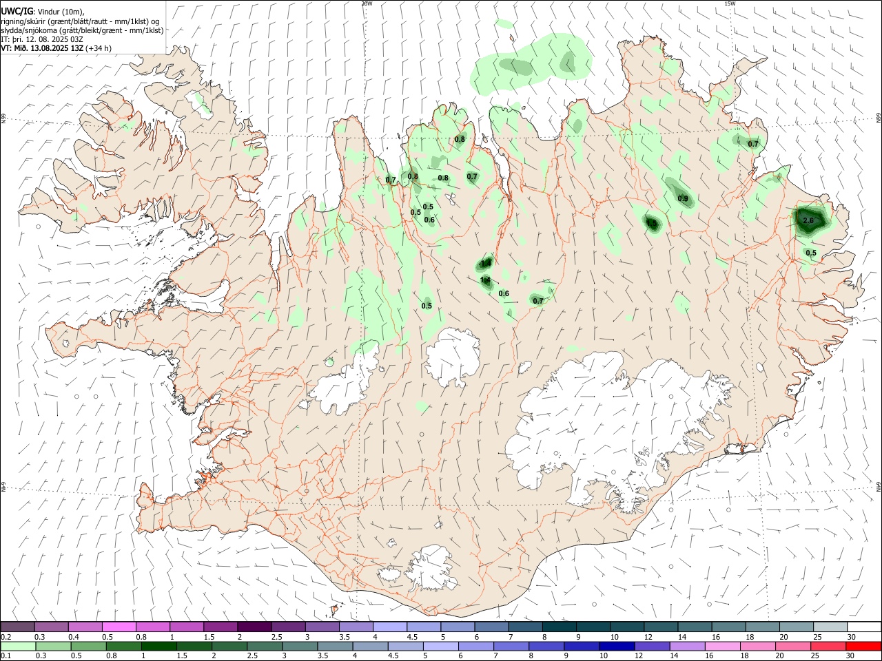Select the 'slydda/snjókoma' legend description line
Screen dimensions: 882x661
point(82,30)
